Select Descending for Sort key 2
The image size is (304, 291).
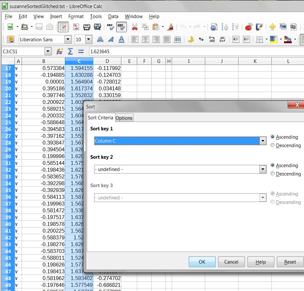(272, 174)
